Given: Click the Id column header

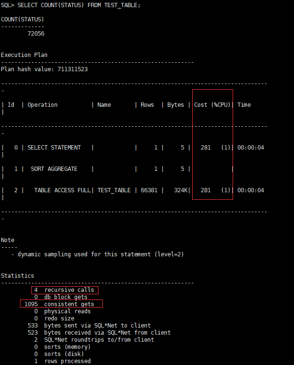Looking at the screenshot, I should coord(11,105).
